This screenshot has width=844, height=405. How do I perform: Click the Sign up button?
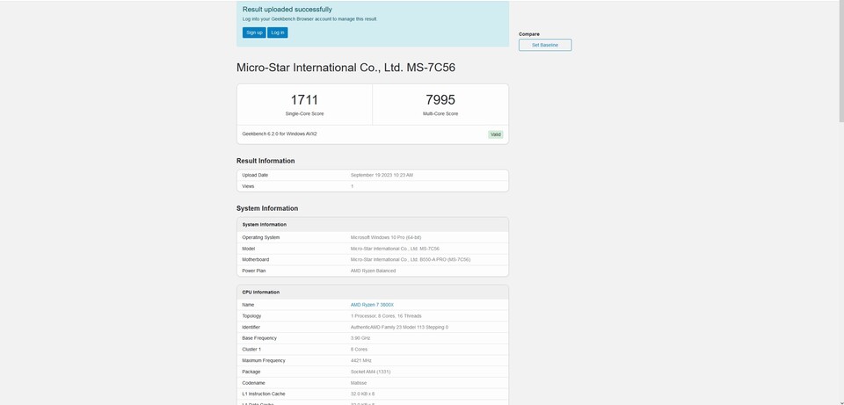coord(254,33)
